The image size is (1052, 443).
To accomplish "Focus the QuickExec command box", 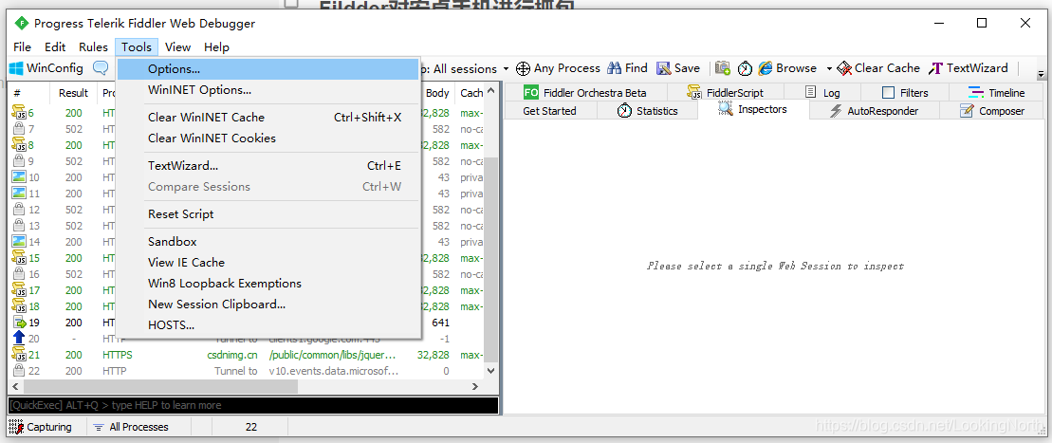I will [x=253, y=405].
